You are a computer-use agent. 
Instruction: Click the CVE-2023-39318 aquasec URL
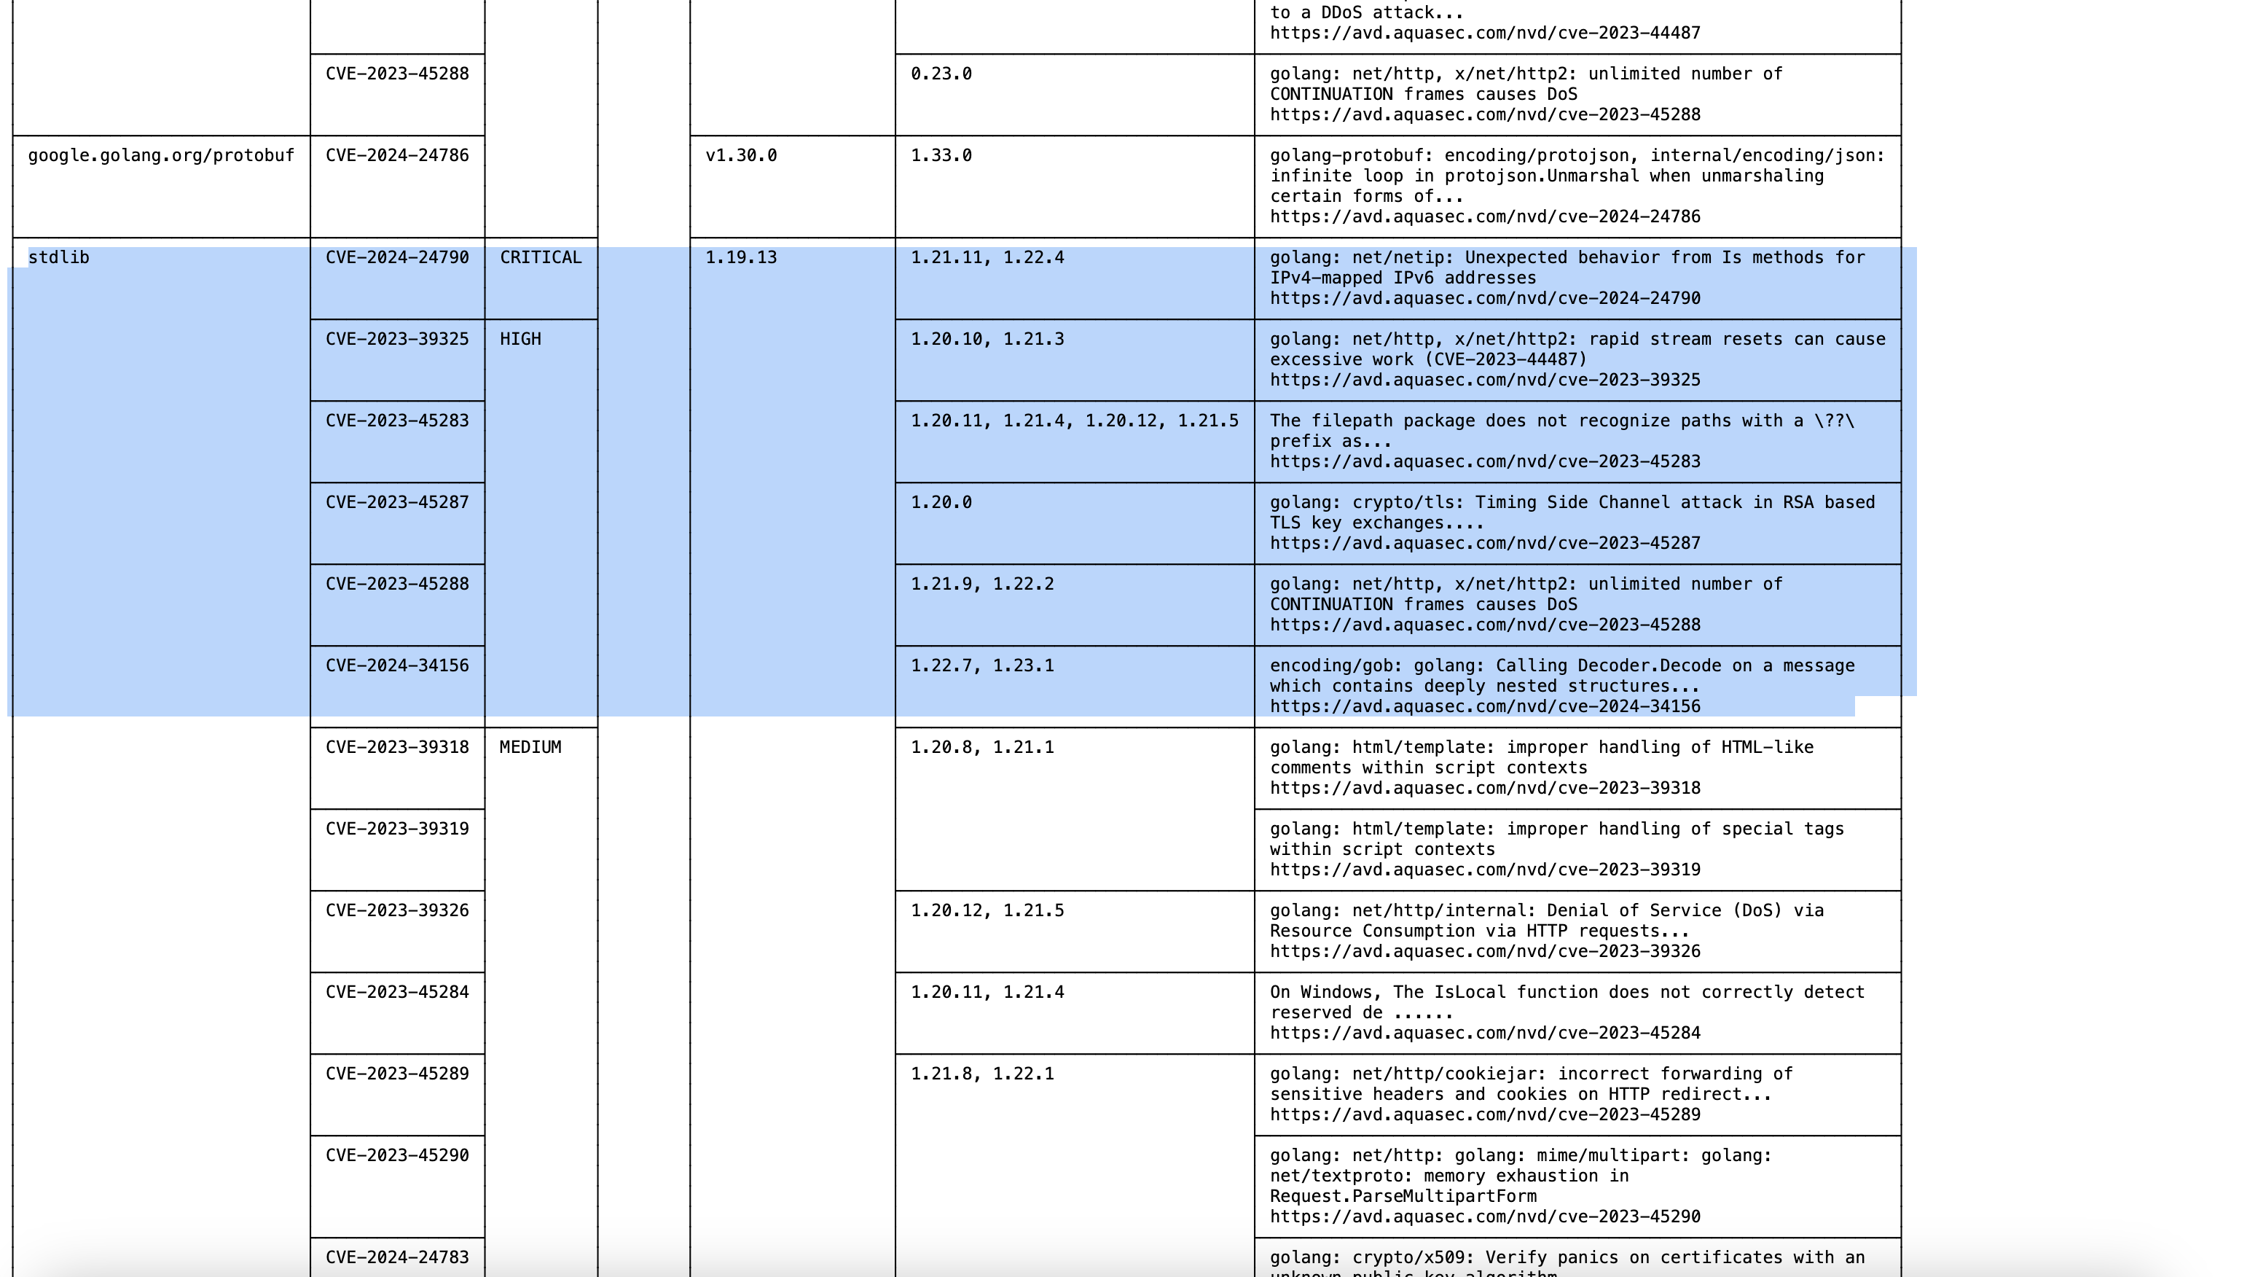tap(1484, 789)
